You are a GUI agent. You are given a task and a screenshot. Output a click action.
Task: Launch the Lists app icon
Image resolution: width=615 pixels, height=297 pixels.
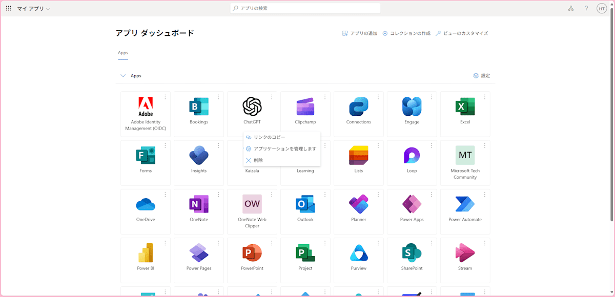click(359, 155)
